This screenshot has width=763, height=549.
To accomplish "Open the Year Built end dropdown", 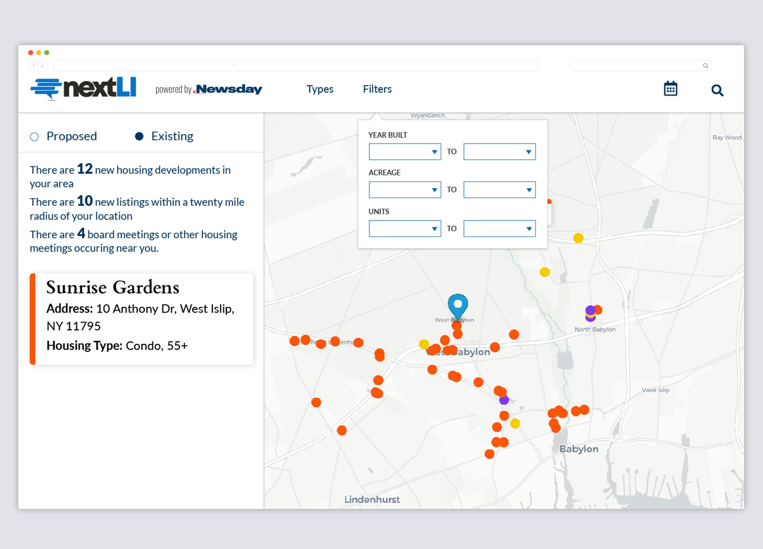I will tap(499, 152).
